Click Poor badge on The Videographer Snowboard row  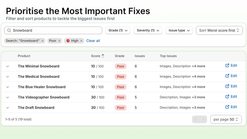pos(120,97)
